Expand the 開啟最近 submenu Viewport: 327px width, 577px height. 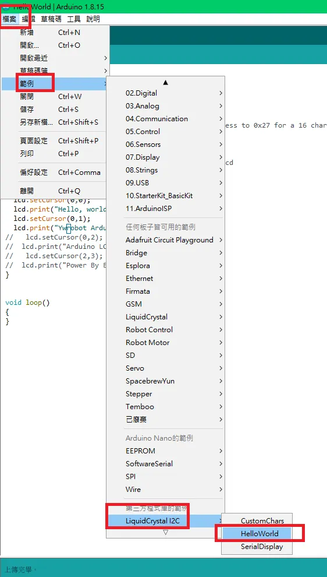[x=54, y=58]
